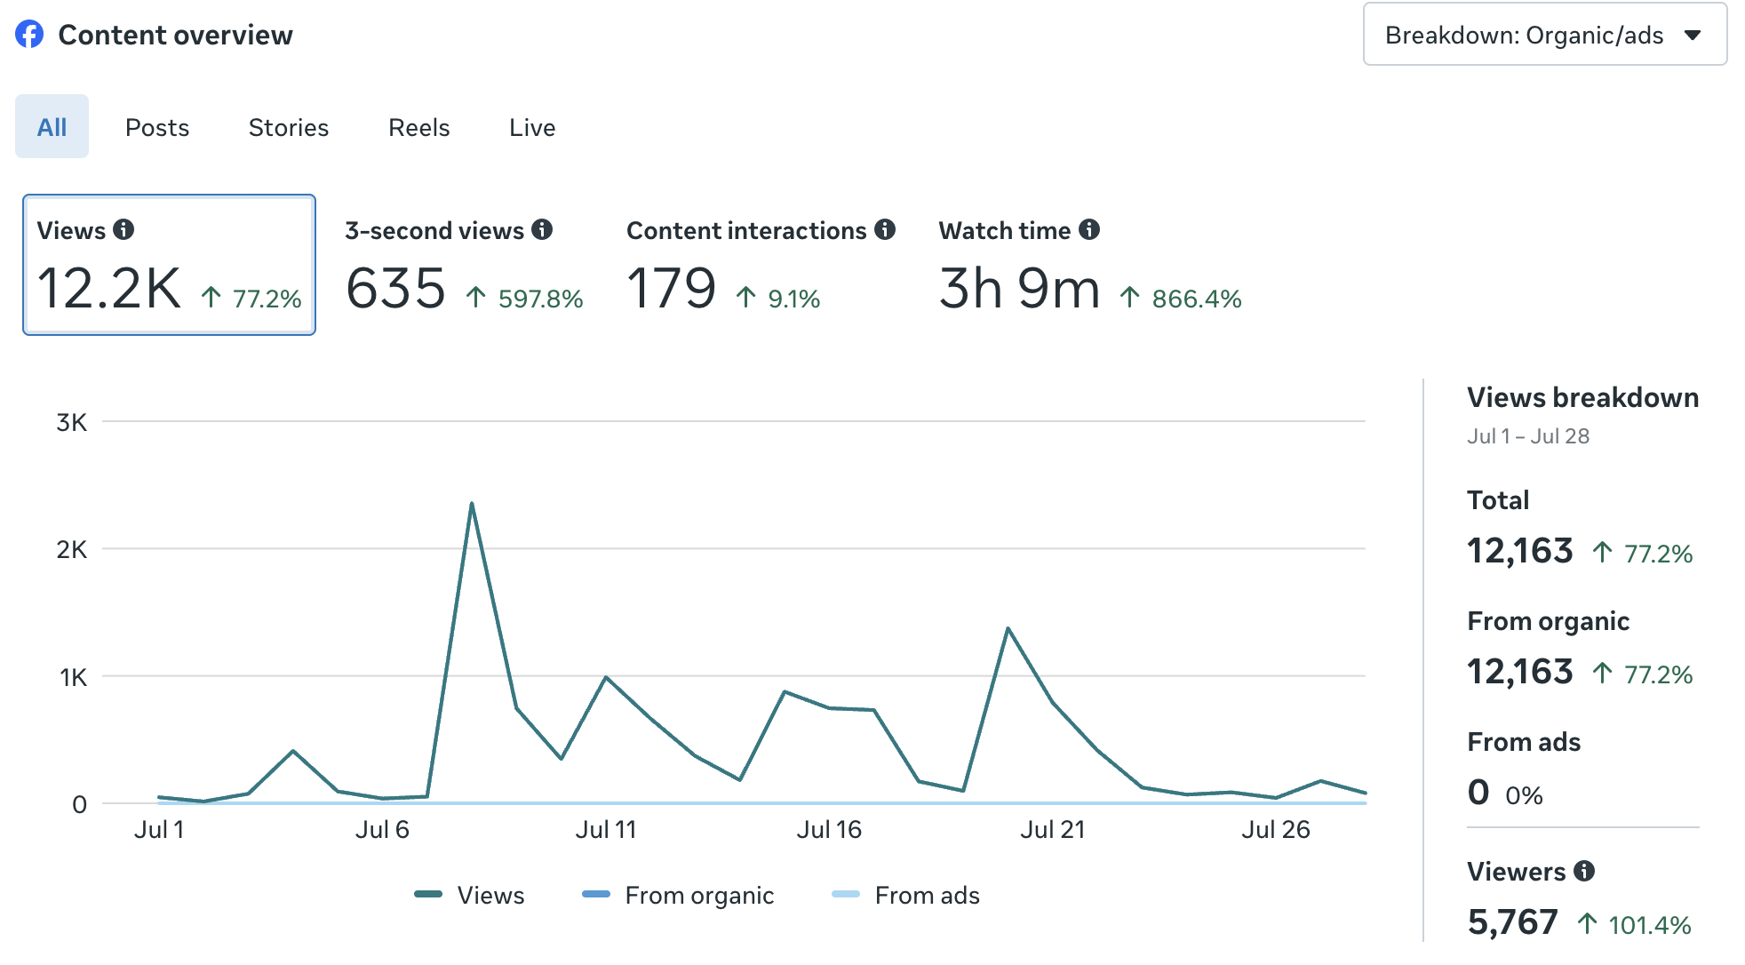Open the Breakdown: Organic/ads dropdown
The image size is (1745, 965).
[1545, 35]
